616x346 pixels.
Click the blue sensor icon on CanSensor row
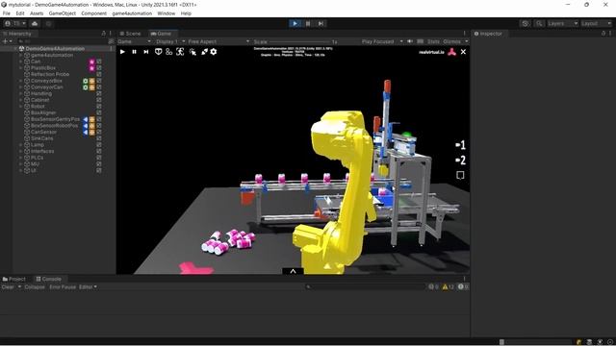86,133
